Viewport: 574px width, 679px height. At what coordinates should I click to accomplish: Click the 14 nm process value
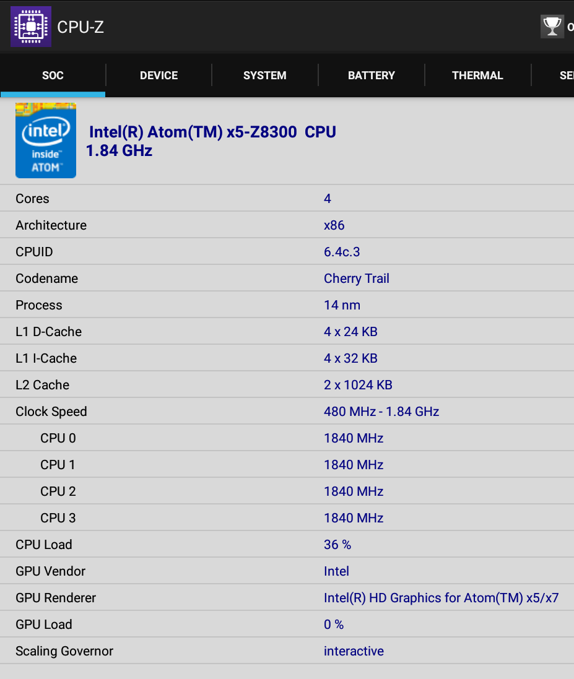342,305
